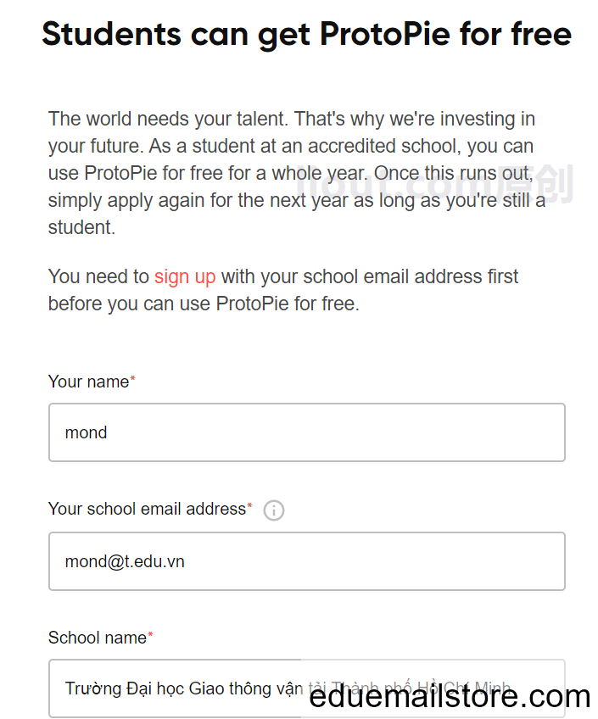Screen dimensions: 598x719
Task: Click the "before you can use ProtoPie" text line
Action: pos(204,304)
